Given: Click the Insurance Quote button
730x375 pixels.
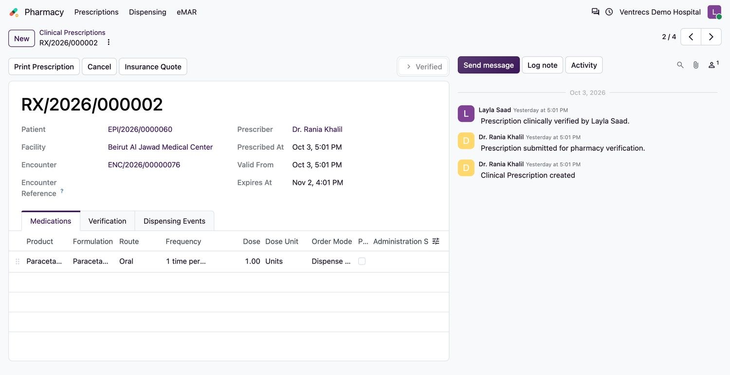Looking at the screenshot, I should pos(153,67).
